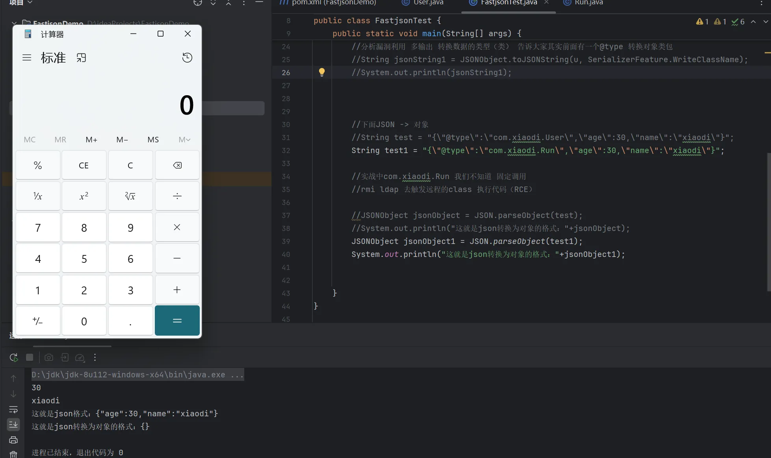Toggle soft-wrap in run console
The height and width of the screenshot is (458, 771).
click(x=13, y=410)
